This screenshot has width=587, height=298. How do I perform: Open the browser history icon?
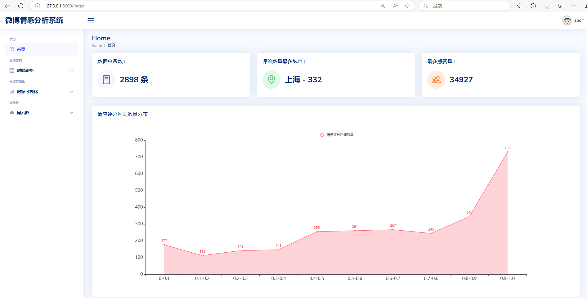coord(533,6)
